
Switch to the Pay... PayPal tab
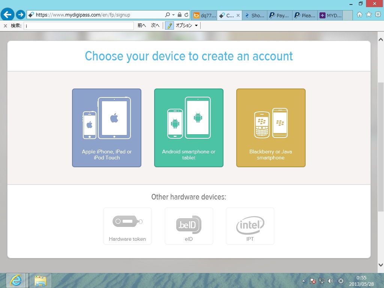[279, 15]
